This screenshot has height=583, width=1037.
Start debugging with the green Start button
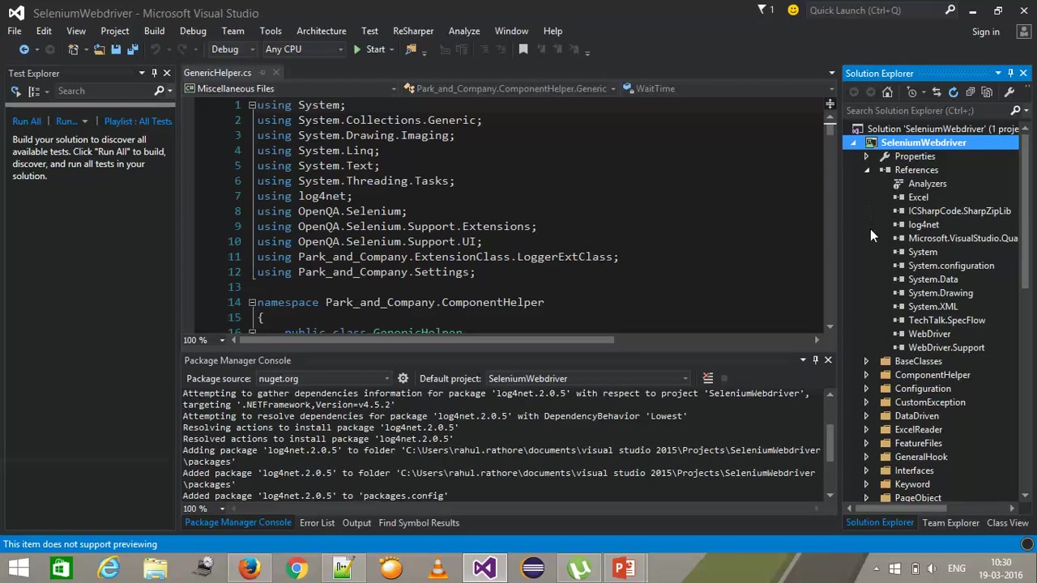pos(369,49)
